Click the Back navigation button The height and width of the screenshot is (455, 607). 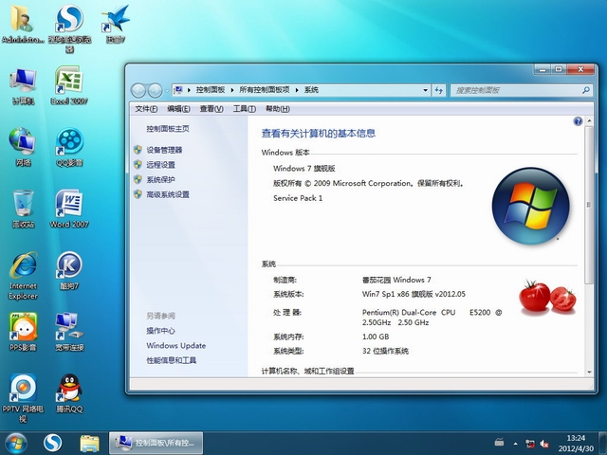coord(138,91)
